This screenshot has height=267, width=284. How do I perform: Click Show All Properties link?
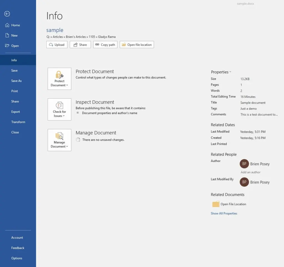coord(224,213)
